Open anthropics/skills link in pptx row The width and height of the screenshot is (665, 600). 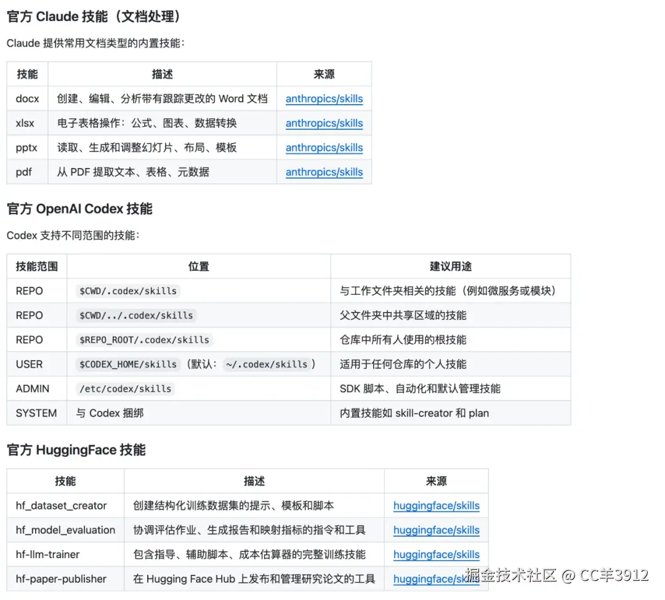324,148
